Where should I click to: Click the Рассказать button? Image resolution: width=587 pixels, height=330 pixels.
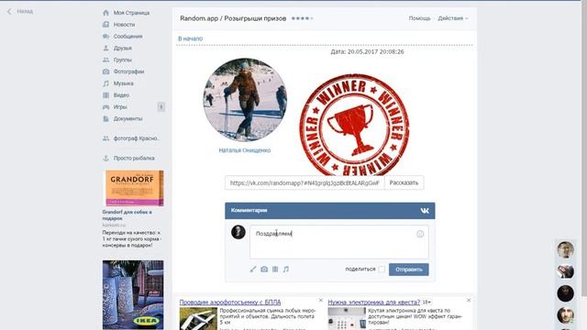pos(404,183)
